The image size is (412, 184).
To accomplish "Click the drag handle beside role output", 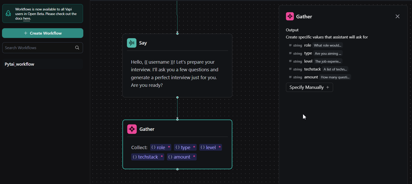I will click(x=290, y=45).
